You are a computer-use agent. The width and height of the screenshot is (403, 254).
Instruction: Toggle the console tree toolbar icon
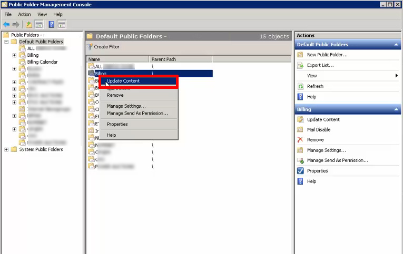click(x=39, y=25)
